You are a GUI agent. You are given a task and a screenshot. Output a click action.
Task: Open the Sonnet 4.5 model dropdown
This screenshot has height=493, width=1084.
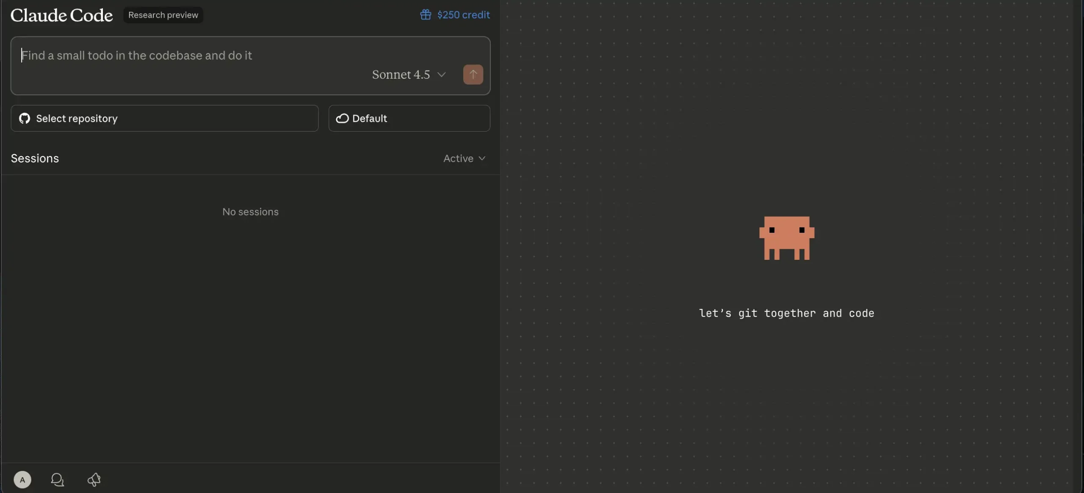pyautogui.click(x=401, y=74)
